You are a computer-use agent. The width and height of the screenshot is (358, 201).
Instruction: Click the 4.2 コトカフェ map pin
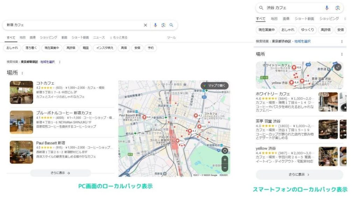[198, 116]
